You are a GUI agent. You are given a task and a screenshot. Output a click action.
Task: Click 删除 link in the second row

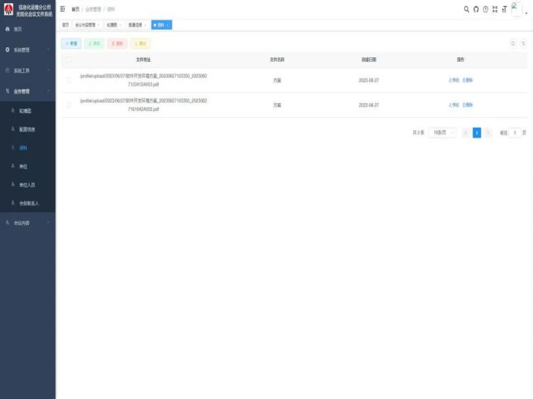coord(468,105)
